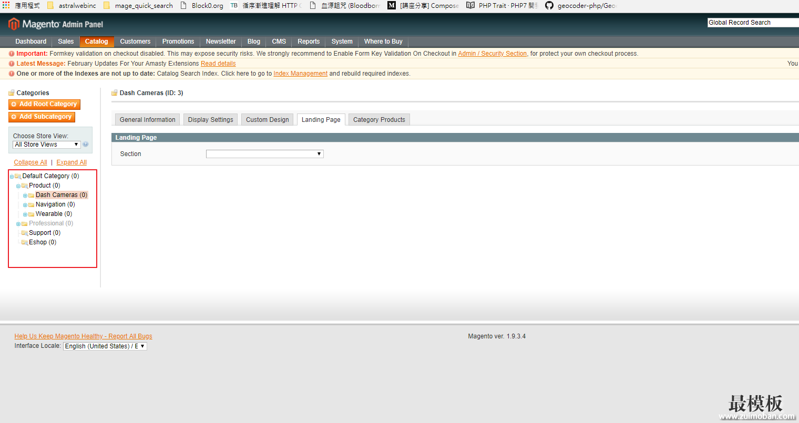Click the Eshop folder icon
Viewport: 799px width, 423px height.
[25, 242]
